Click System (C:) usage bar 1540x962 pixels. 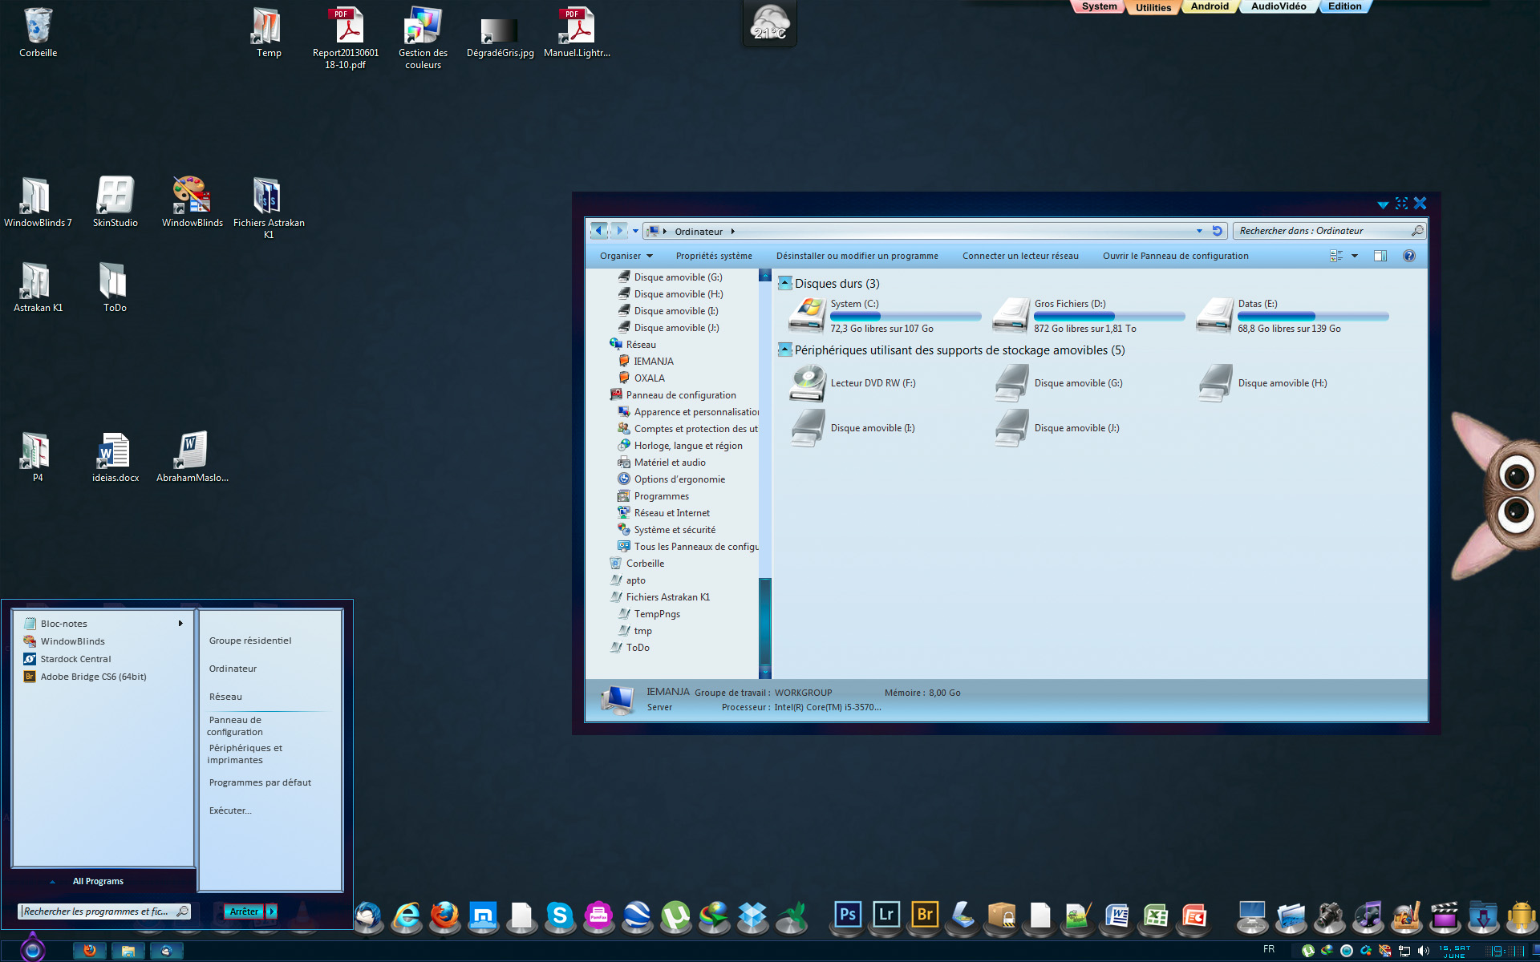pos(906,316)
